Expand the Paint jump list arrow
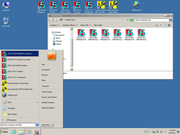This screenshot has height=135, width=180. coord(37,102)
